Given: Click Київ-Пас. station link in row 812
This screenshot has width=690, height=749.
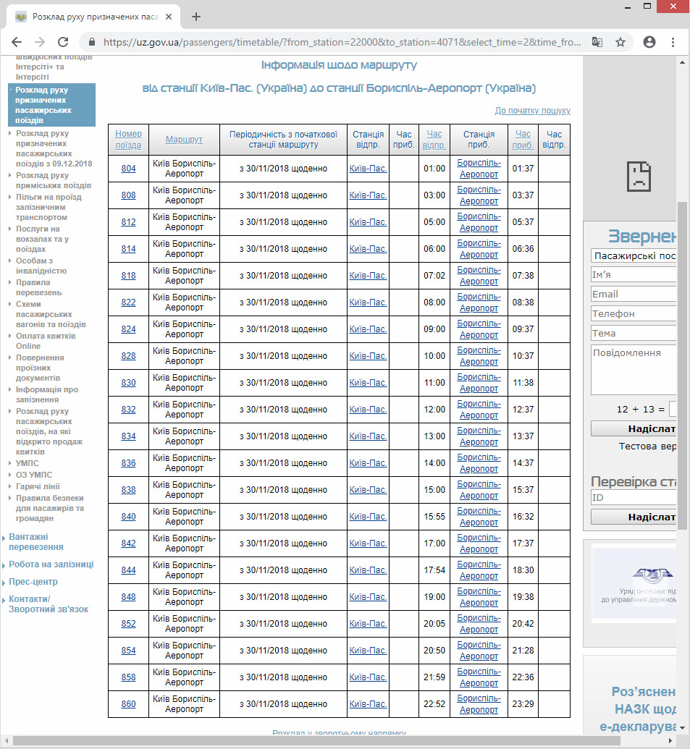Looking at the screenshot, I should (x=368, y=221).
